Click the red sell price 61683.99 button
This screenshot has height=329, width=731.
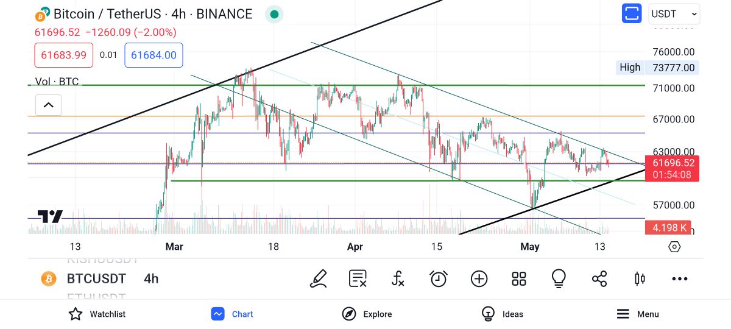click(64, 55)
